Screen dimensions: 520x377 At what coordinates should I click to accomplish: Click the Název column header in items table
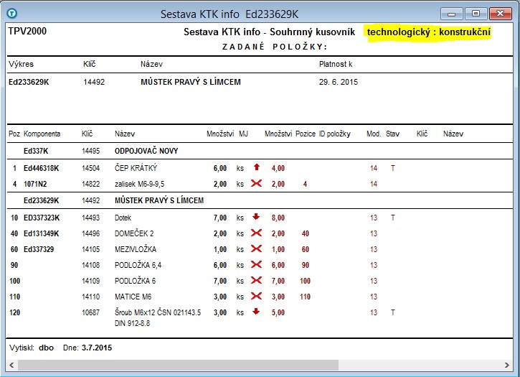(x=125, y=134)
